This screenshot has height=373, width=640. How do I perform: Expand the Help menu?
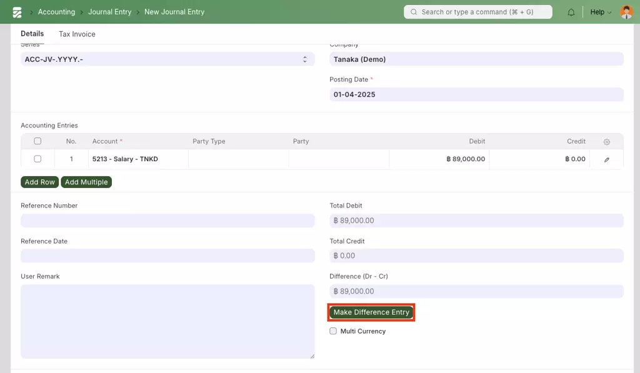tap(601, 12)
